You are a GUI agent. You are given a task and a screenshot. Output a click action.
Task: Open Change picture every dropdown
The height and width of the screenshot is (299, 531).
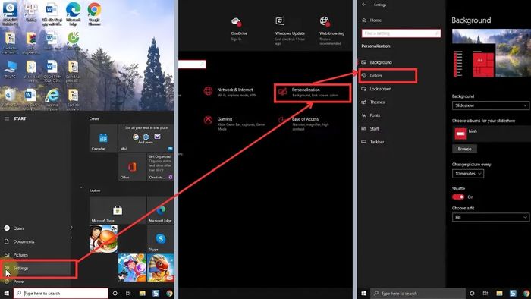click(468, 174)
